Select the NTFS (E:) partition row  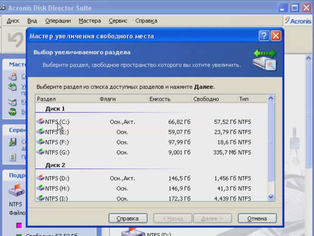[x=151, y=132]
